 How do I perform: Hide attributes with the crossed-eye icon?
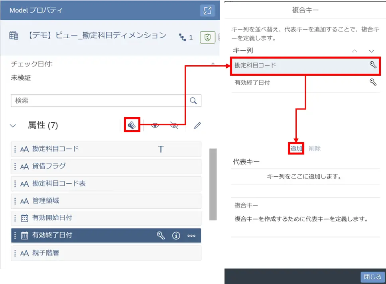tap(174, 125)
